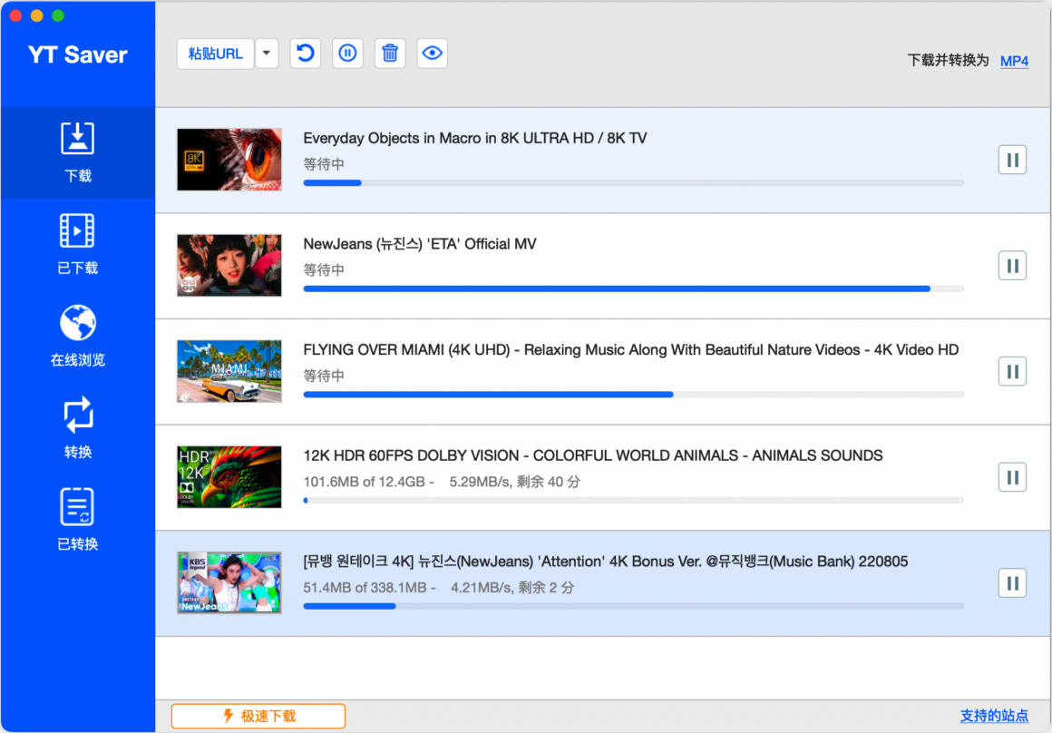Click the 粘贴URL button
Viewport: 1052px width, 733px height.
(x=215, y=54)
